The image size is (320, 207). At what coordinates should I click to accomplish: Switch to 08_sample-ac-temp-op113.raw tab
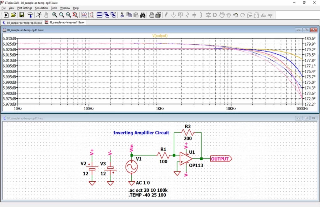65,22
